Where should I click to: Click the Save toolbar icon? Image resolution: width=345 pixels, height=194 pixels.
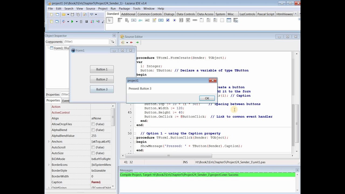[x=72, y=15]
